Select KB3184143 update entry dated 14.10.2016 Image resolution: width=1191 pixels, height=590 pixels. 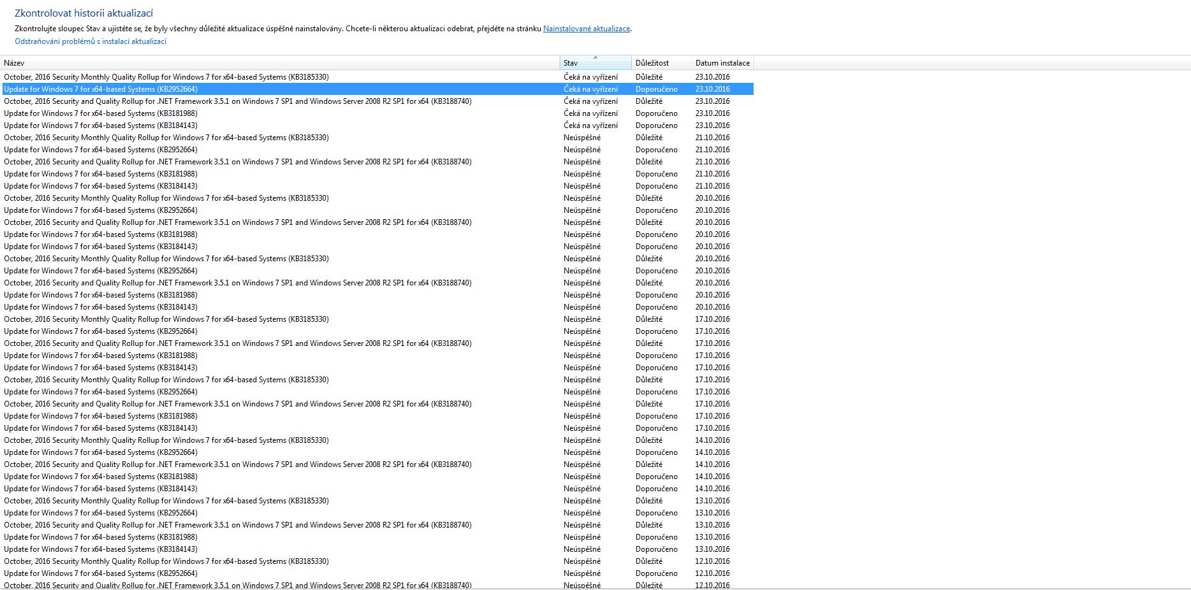(378, 489)
